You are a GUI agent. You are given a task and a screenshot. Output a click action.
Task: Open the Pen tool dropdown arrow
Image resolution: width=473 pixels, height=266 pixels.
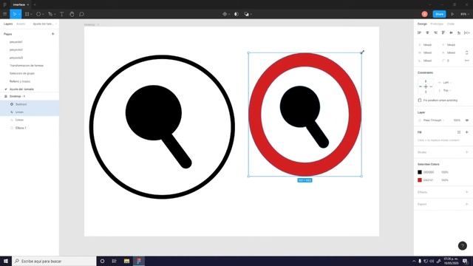pyautogui.click(x=55, y=14)
